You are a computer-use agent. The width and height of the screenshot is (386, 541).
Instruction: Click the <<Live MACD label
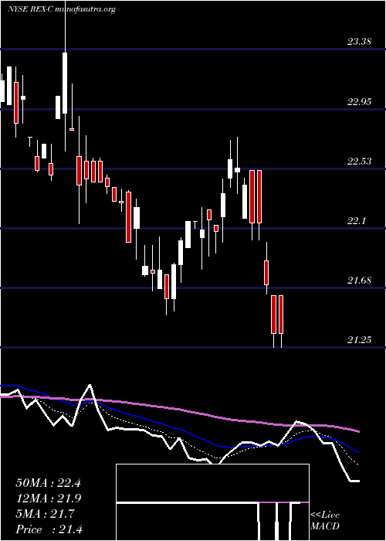(x=325, y=520)
